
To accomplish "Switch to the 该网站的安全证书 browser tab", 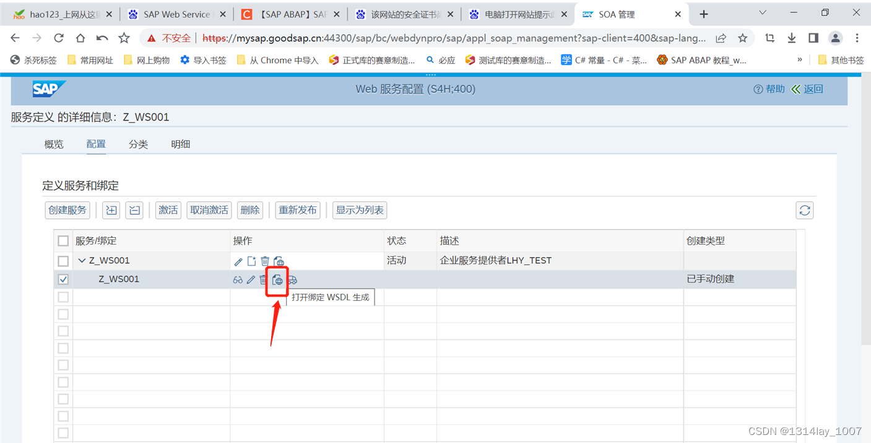I will tap(404, 14).
